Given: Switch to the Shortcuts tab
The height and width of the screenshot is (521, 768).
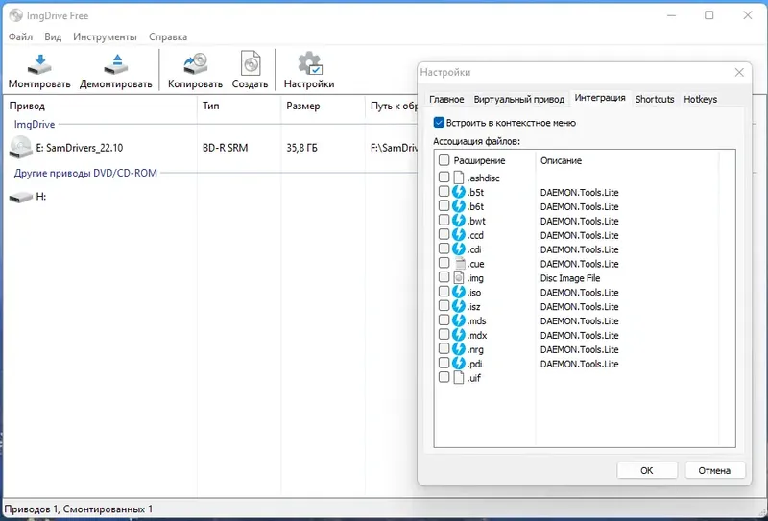Looking at the screenshot, I should tap(655, 99).
